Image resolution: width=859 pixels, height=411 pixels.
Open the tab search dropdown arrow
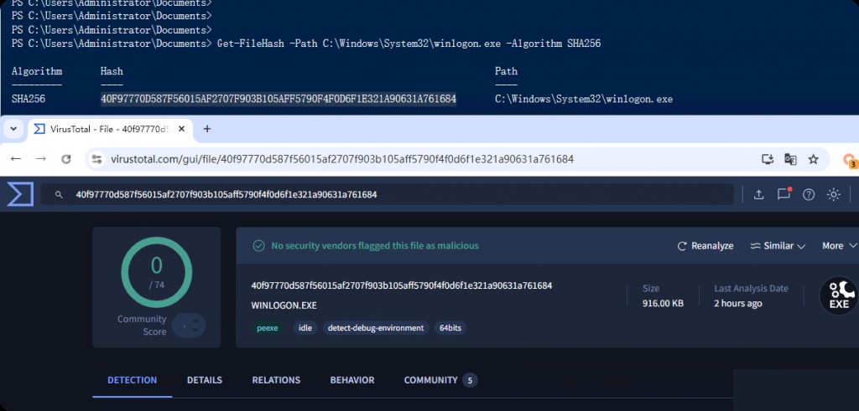click(13, 129)
